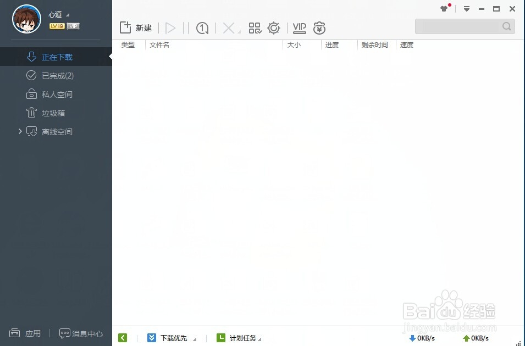Click the one-key start icon
The height and width of the screenshot is (346, 525).
pos(202,27)
